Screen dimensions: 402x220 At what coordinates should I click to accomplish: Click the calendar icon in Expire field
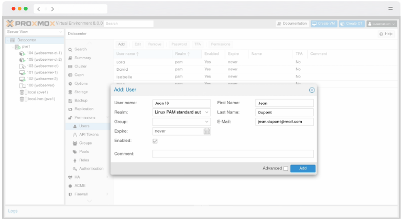click(x=207, y=131)
